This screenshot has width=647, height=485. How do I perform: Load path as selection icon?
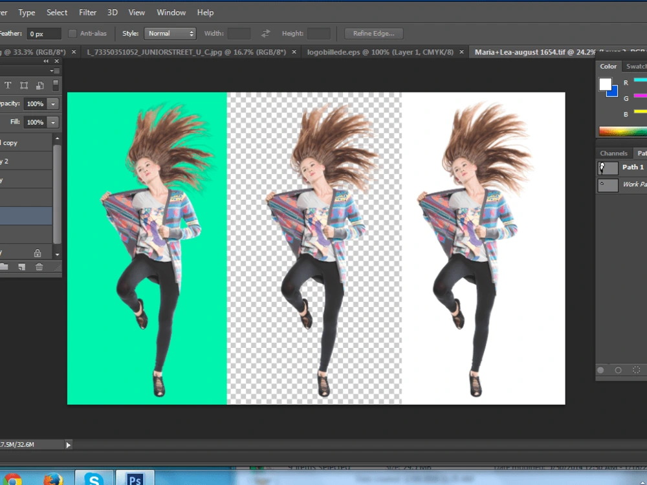click(x=637, y=371)
